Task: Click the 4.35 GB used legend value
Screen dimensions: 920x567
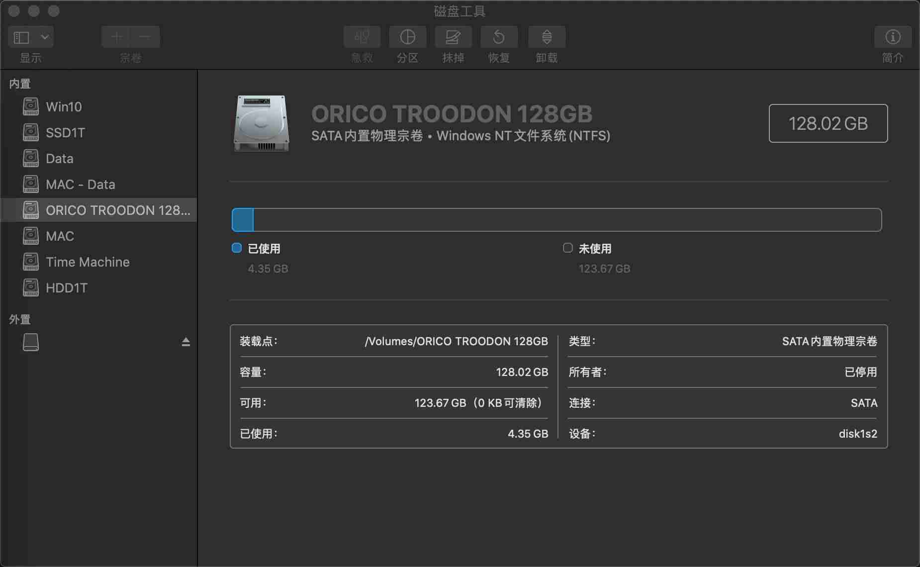Action: coord(268,269)
